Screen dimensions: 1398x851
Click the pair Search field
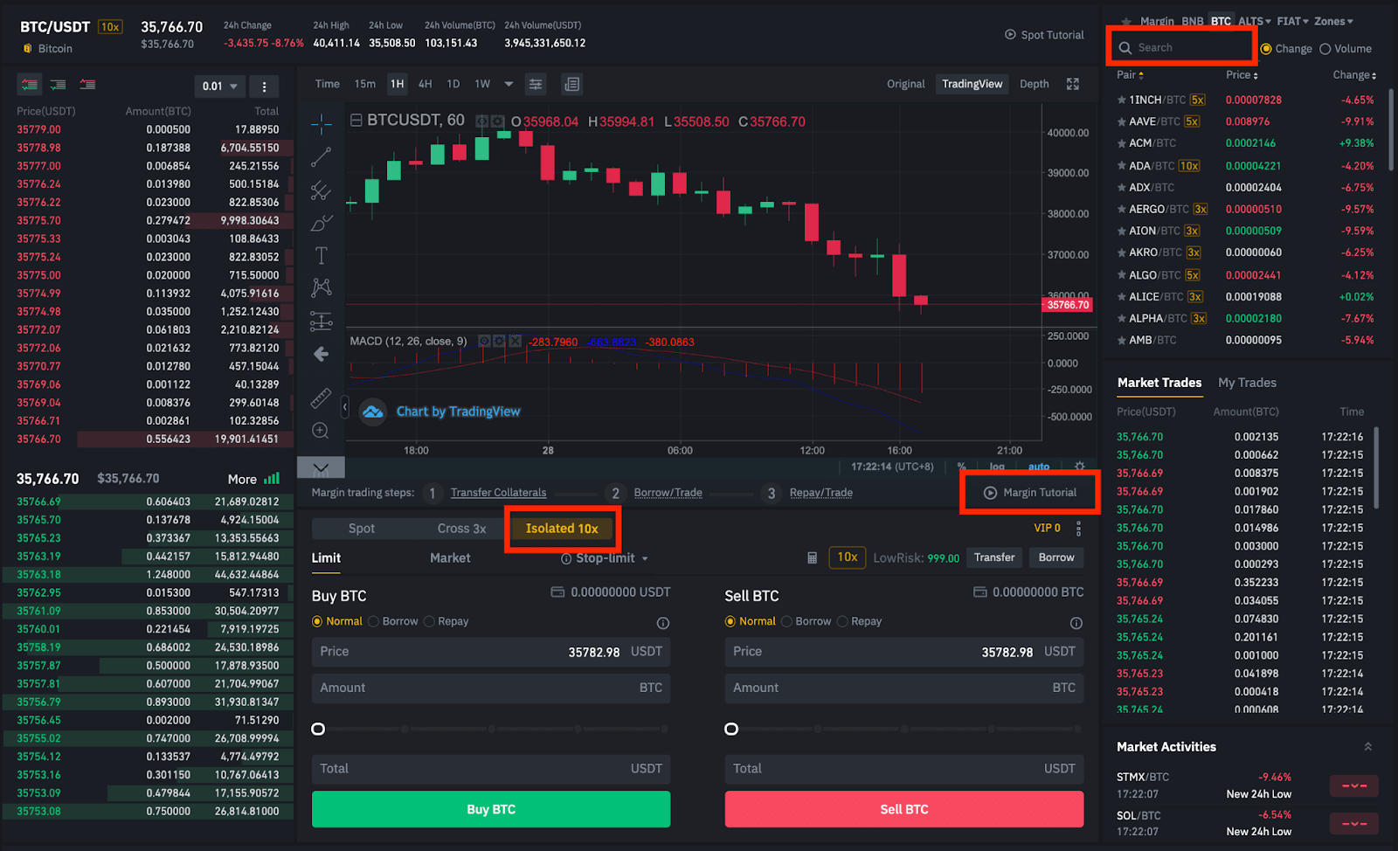[1182, 47]
